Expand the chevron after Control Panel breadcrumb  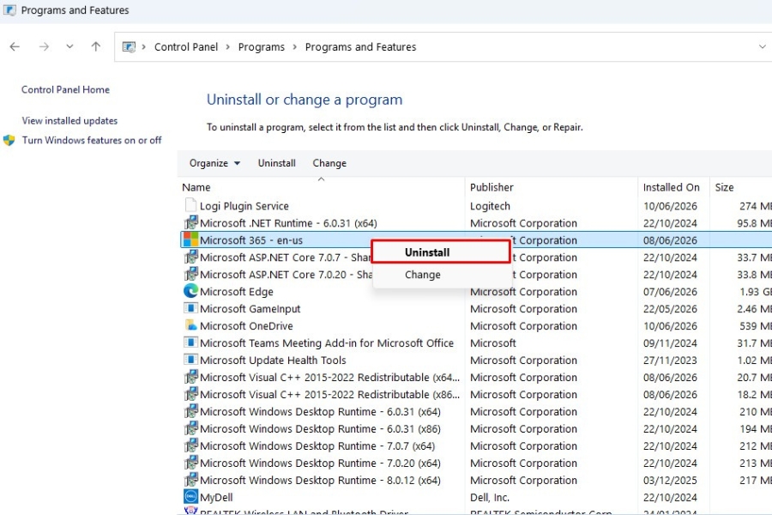(228, 47)
